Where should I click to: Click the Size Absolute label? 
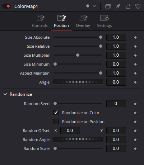coord(37,37)
